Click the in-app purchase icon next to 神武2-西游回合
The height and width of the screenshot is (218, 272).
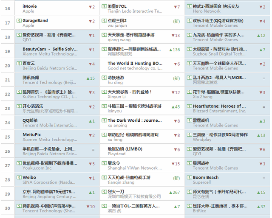click(190, 6)
